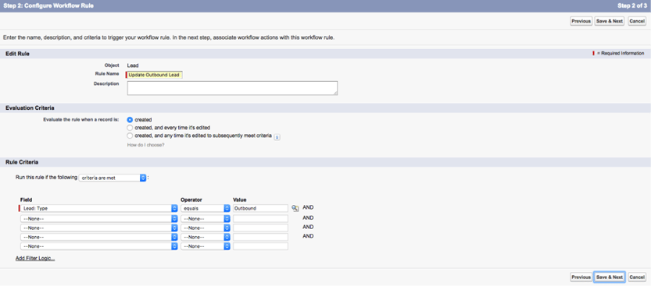Click the top Save & Next button
Screen dimensions: 651x286
pos(609,21)
